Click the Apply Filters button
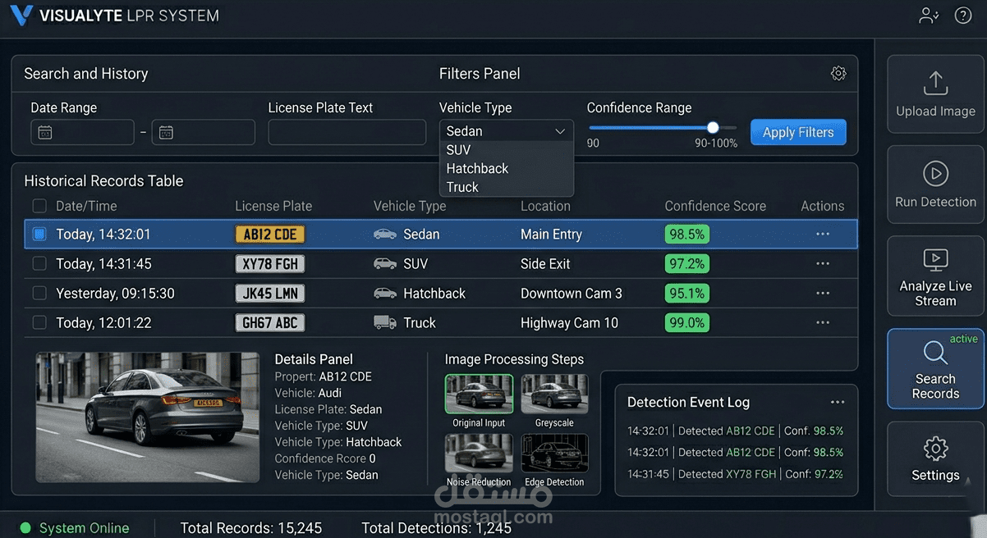Screen dimensions: 987x538 coord(798,132)
